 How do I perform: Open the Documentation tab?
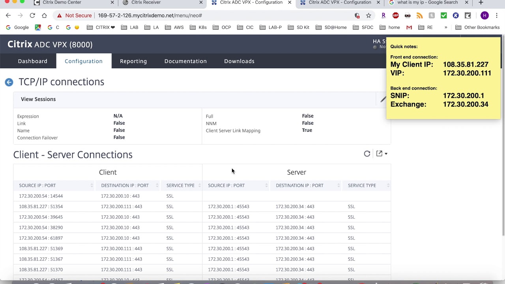tap(185, 61)
